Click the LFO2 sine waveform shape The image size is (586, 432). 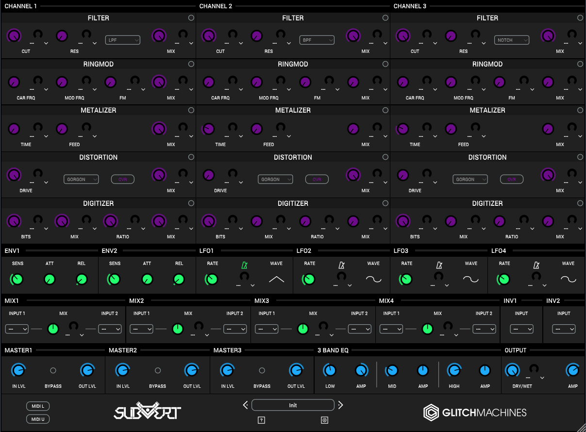click(x=374, y=279)
